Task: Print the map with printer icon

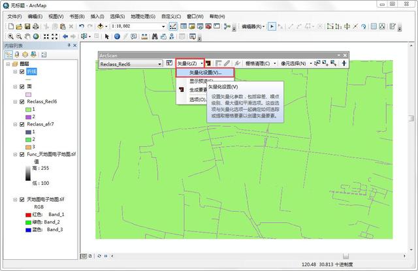Action: coord(36,26)
